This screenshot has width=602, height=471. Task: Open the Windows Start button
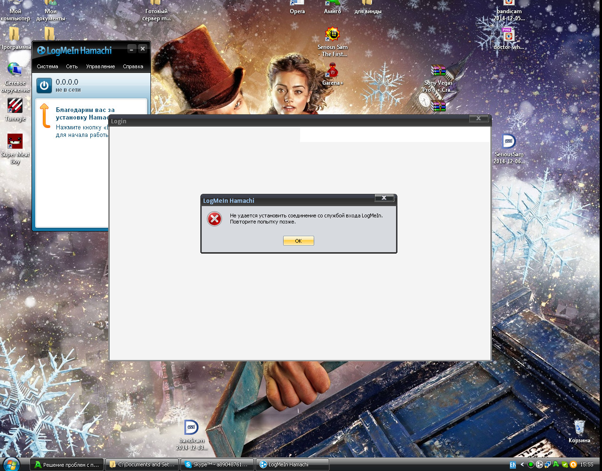tap(10, 464)
